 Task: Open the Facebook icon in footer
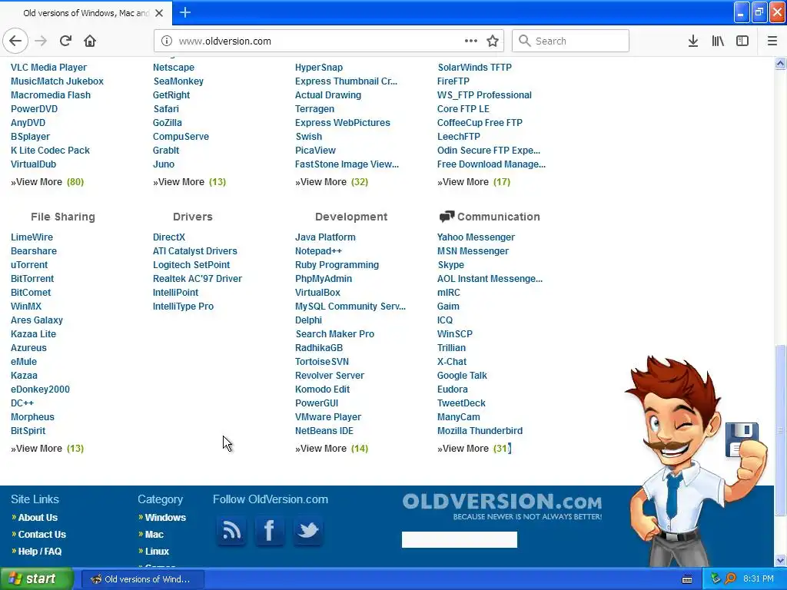pyautogui.click(x=270, y=530)
